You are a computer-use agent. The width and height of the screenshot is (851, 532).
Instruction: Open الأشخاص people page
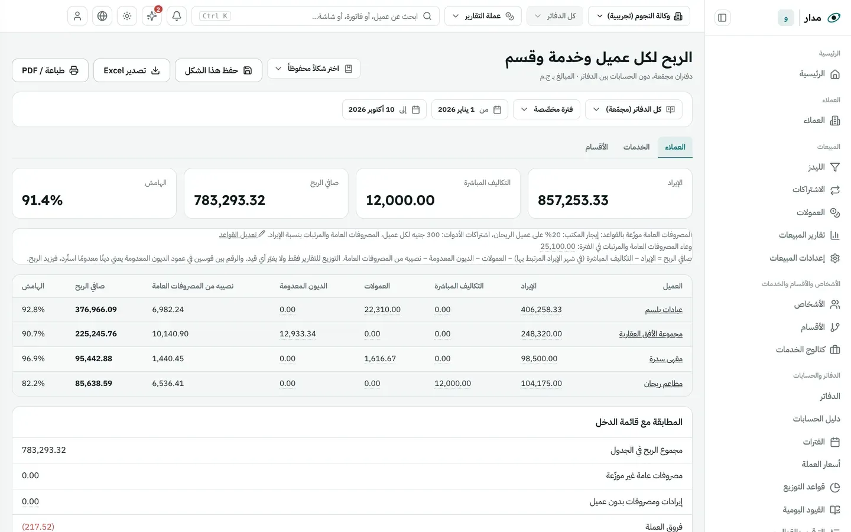[x=817, y=304]
